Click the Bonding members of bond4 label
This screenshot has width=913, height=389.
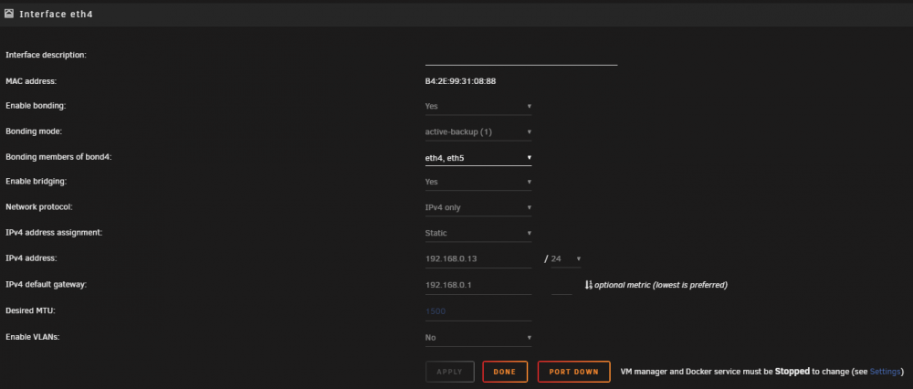coord(58,157)
